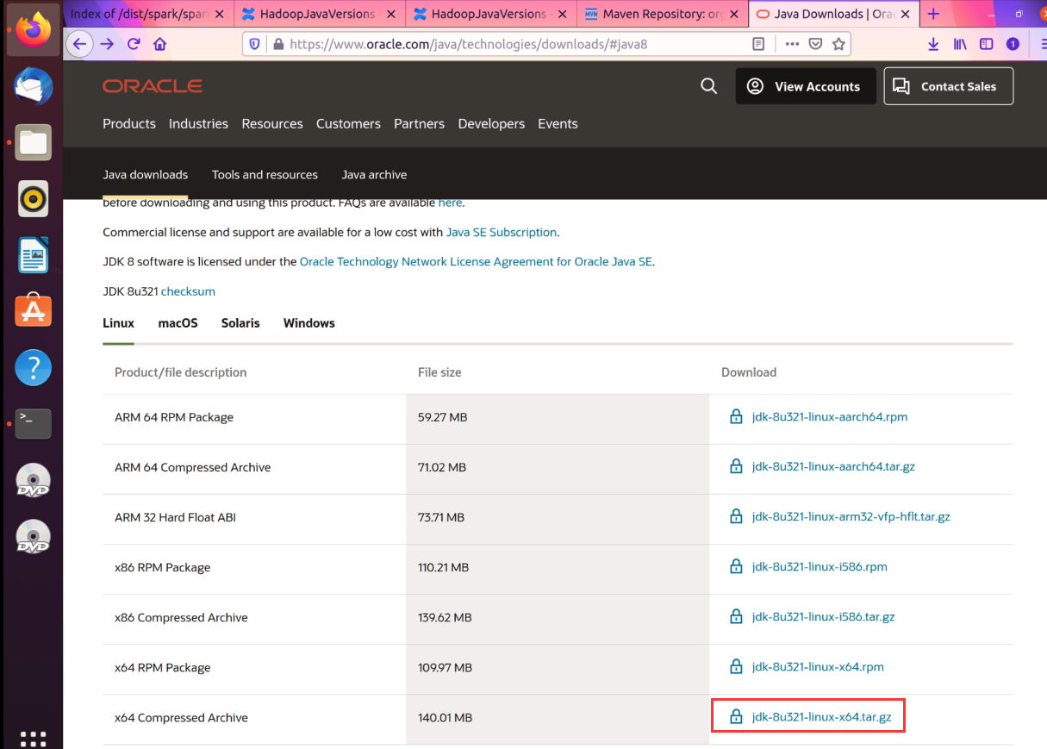Open Ubuntu Software from the dock

[x=34, y=312]
